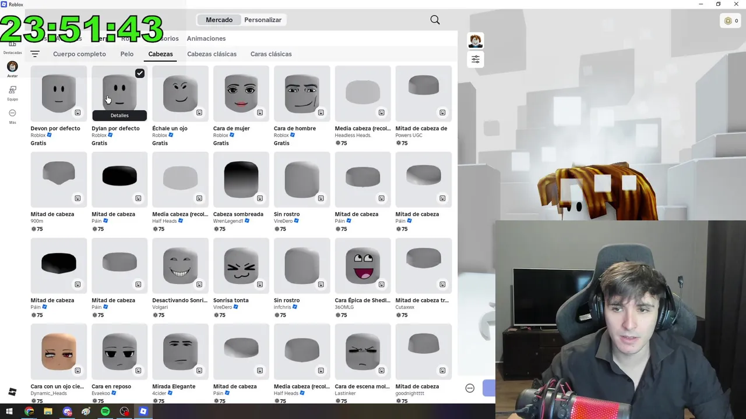
Task: Open creator link 36OMLG
Action: pos(344,307)
